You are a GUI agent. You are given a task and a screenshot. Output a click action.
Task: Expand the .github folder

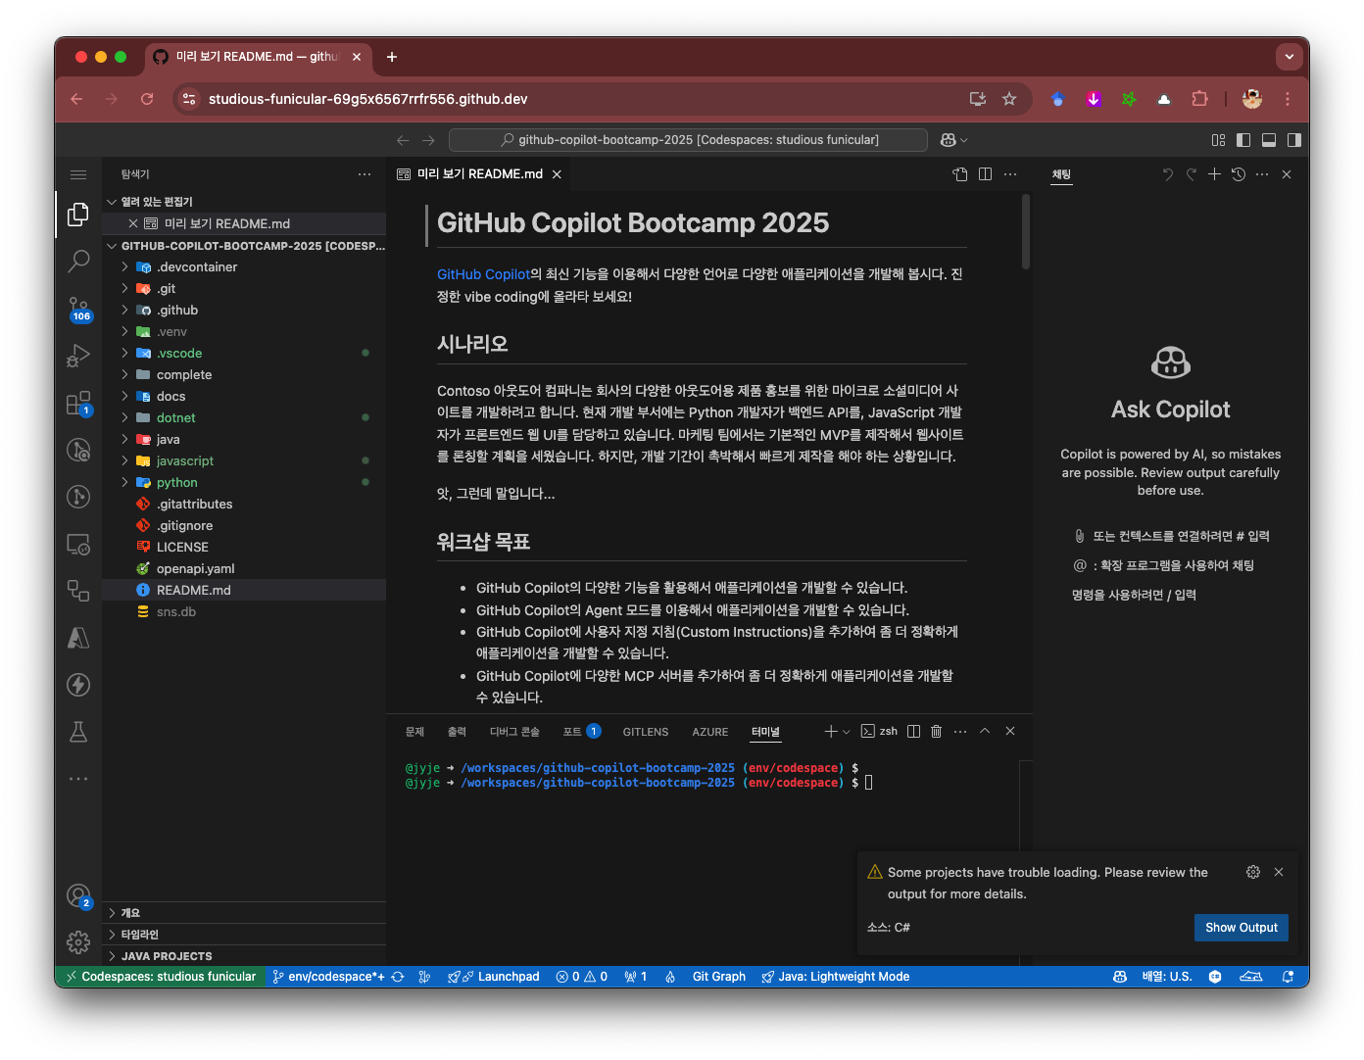[x=244, y=311]
